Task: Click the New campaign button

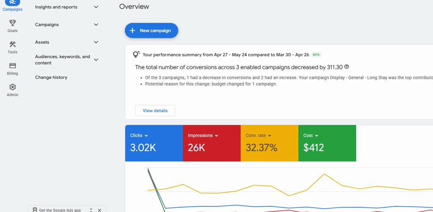Action: pos(152,31)
